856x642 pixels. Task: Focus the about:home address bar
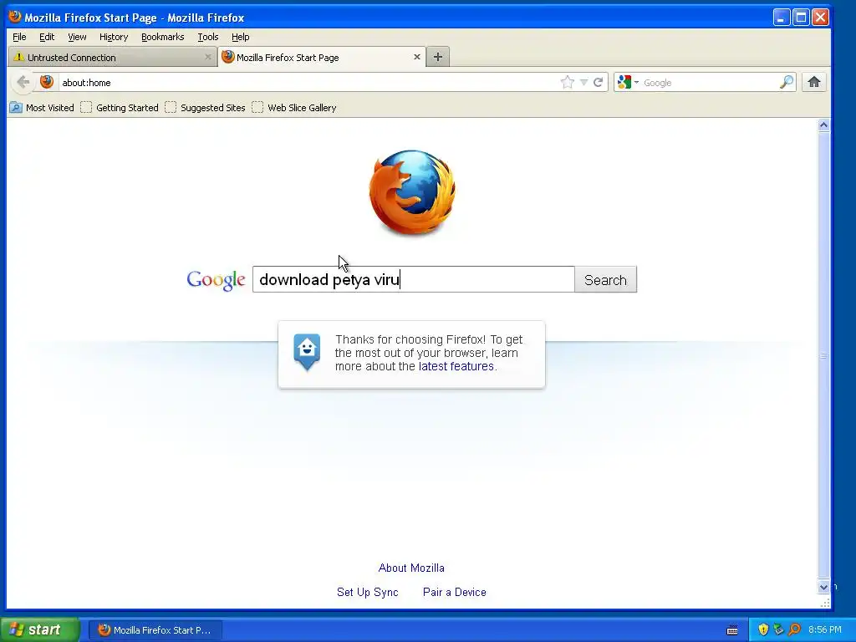(308, 83)
